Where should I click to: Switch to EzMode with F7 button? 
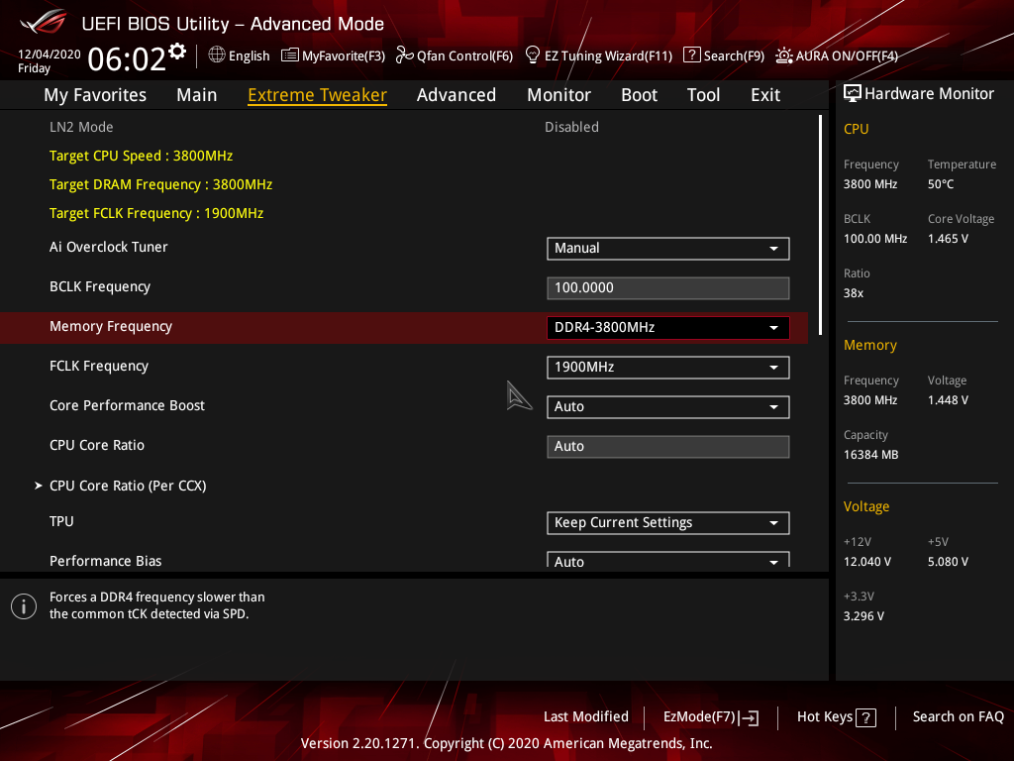point(709,716)
